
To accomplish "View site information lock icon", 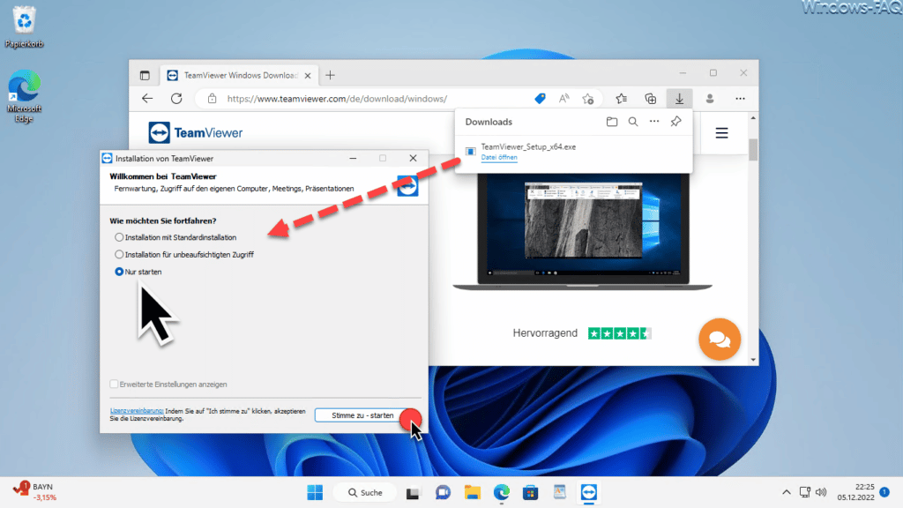I will 212,99.
